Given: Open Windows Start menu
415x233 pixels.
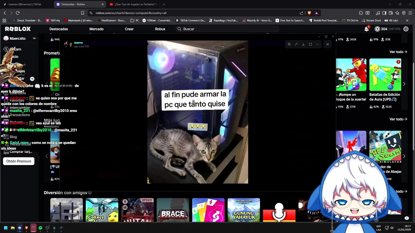Looking at the screenshot, I should 6,228.
